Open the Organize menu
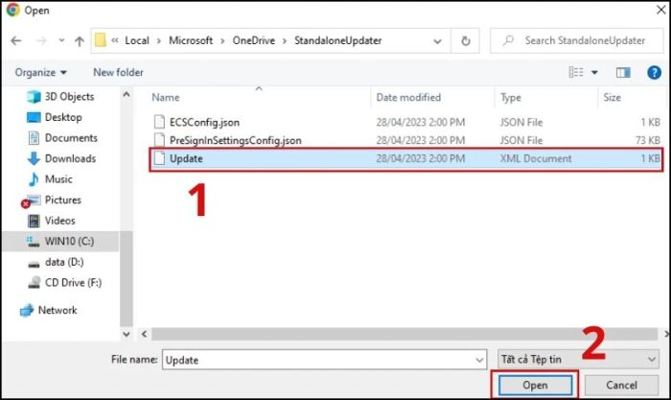671x400 pixels. [41, 72]
